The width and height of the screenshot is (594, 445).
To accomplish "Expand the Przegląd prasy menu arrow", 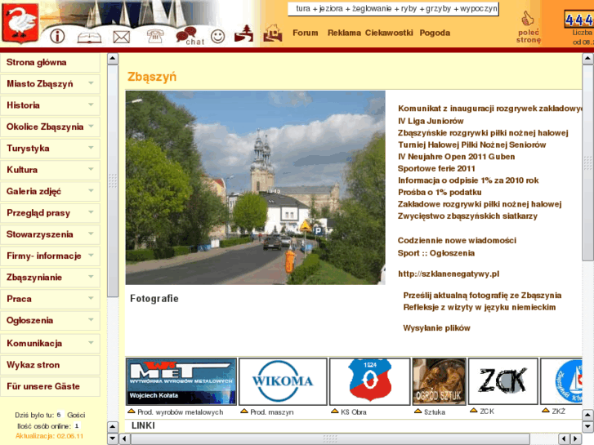I will [91, 212].
